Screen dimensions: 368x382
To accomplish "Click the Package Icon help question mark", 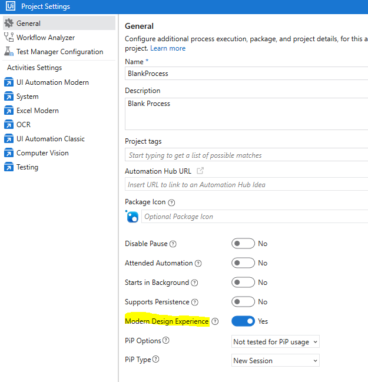I will click(x=171, y=202).
